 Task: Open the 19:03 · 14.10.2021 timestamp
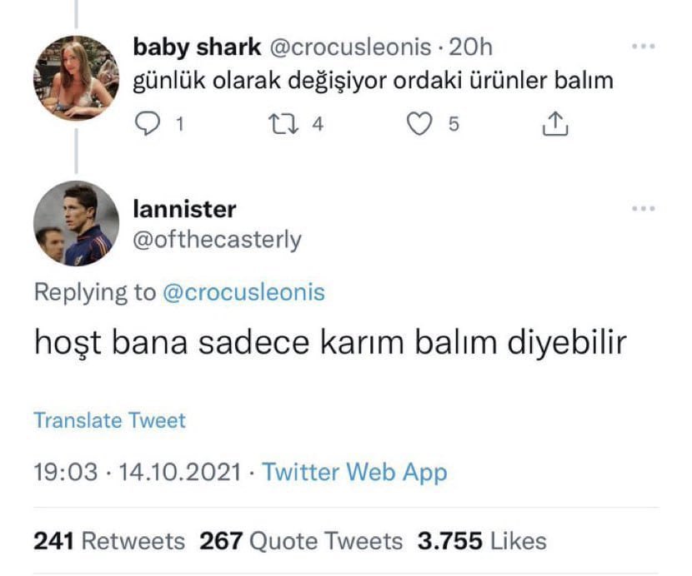pos(139,473)
